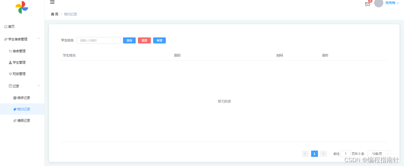Open the mail notifications icon
Screen dimensions: 404x166
(367, 4)
